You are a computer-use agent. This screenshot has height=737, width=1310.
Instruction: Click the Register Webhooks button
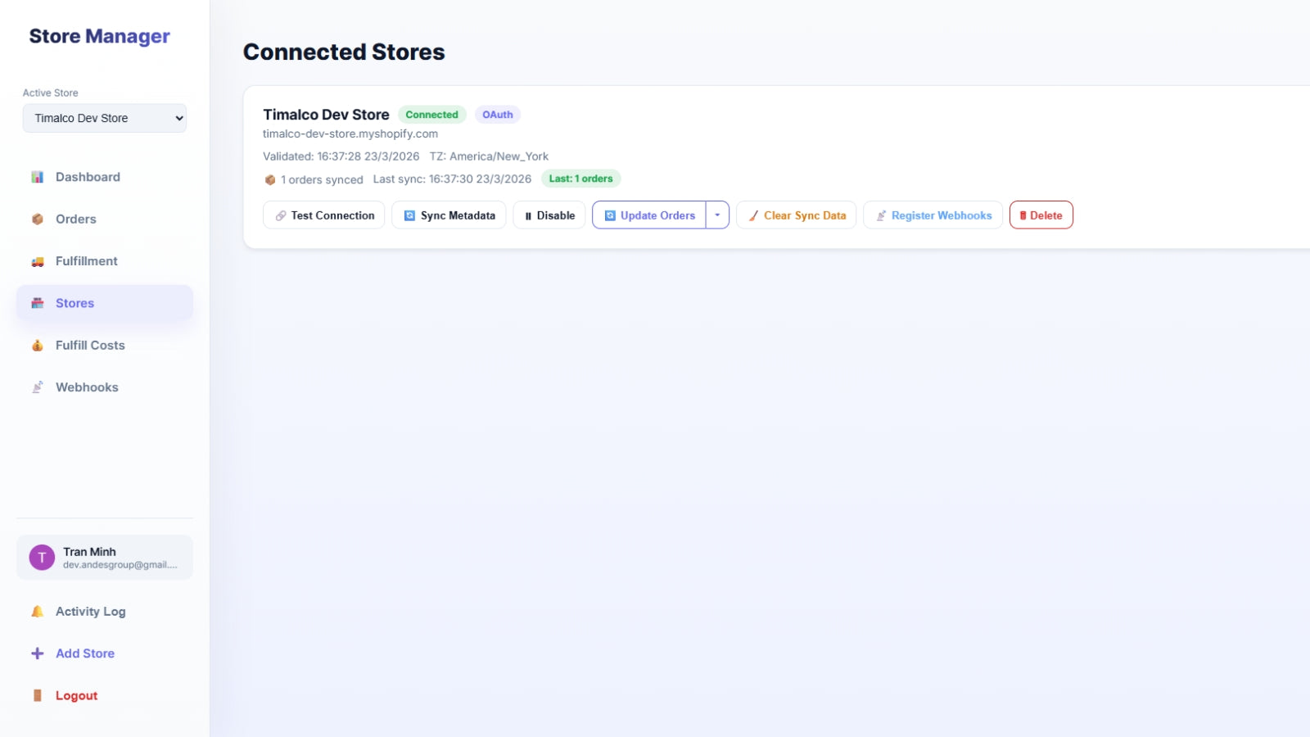[x=933, y=215]
